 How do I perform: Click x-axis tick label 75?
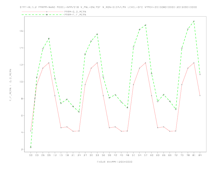point(182,155)
